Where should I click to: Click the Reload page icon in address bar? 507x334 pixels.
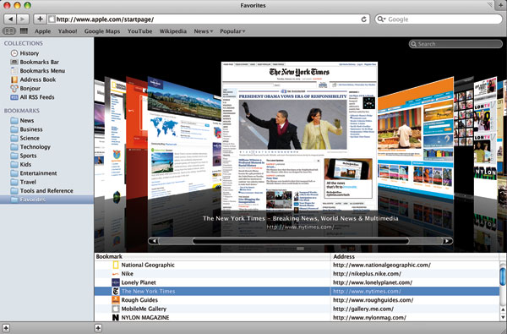363,19
